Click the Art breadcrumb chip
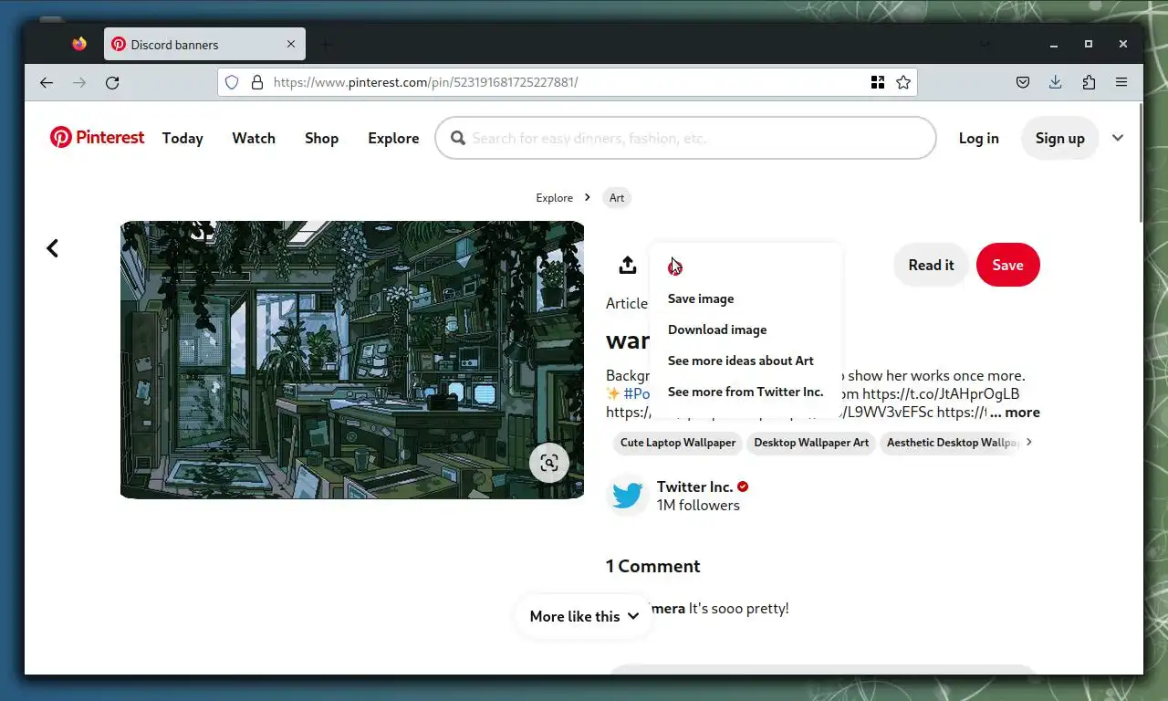Image resolution: width=1168 pixels, height=701 pixels. pyautogui.click(x=617, y=198)
